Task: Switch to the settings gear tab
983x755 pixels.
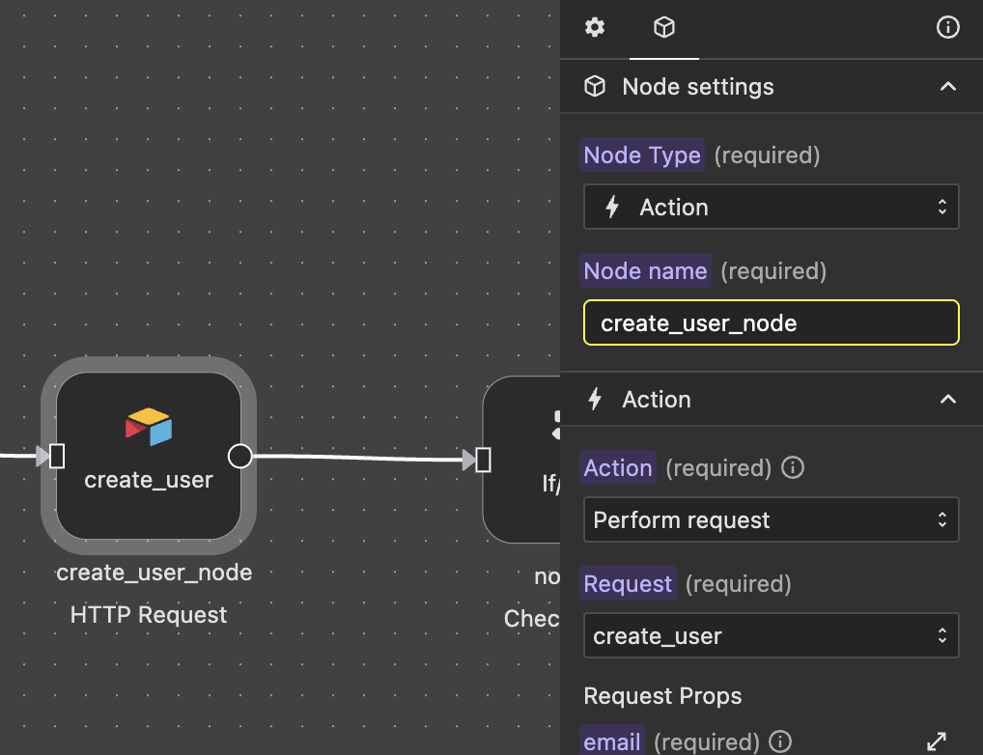Action: pos(594,28)
